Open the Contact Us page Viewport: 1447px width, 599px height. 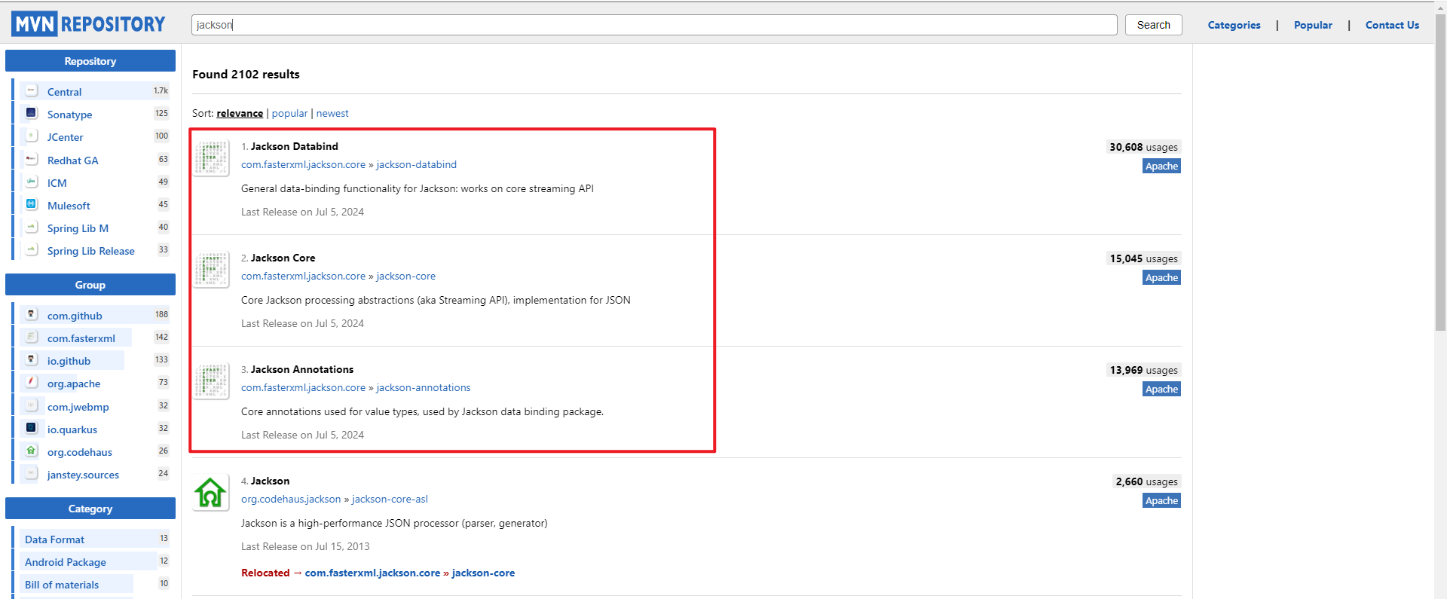point(1392,25)
